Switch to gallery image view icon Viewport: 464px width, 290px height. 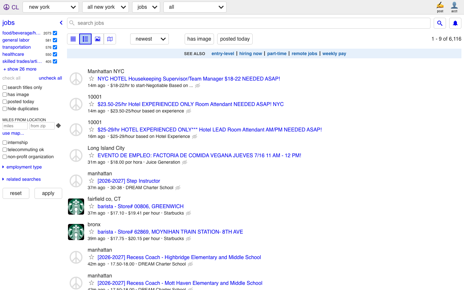click(x=98, y=39)
